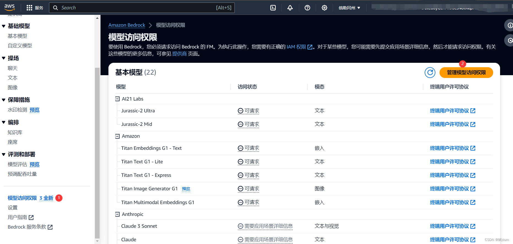Viewport: 513px width, 244px height.
Task: Click the external link icon next to IAM 权限
Action: click(x=310, y=47)
